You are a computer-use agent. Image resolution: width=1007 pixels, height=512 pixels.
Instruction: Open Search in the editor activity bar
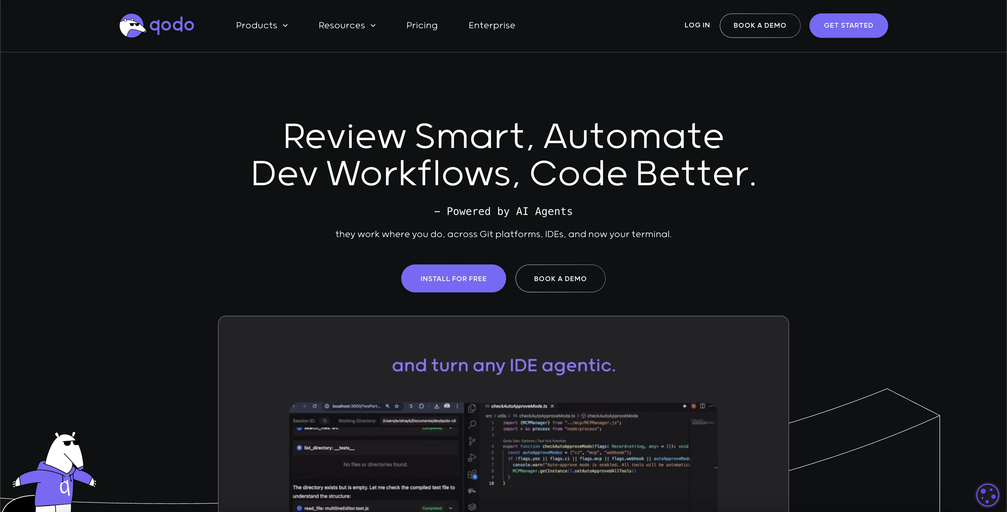pos(472,424)
